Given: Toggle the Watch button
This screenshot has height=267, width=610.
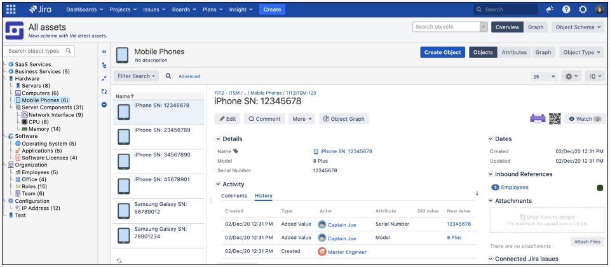Looking at the screenshot, I should tap(585, 119).
